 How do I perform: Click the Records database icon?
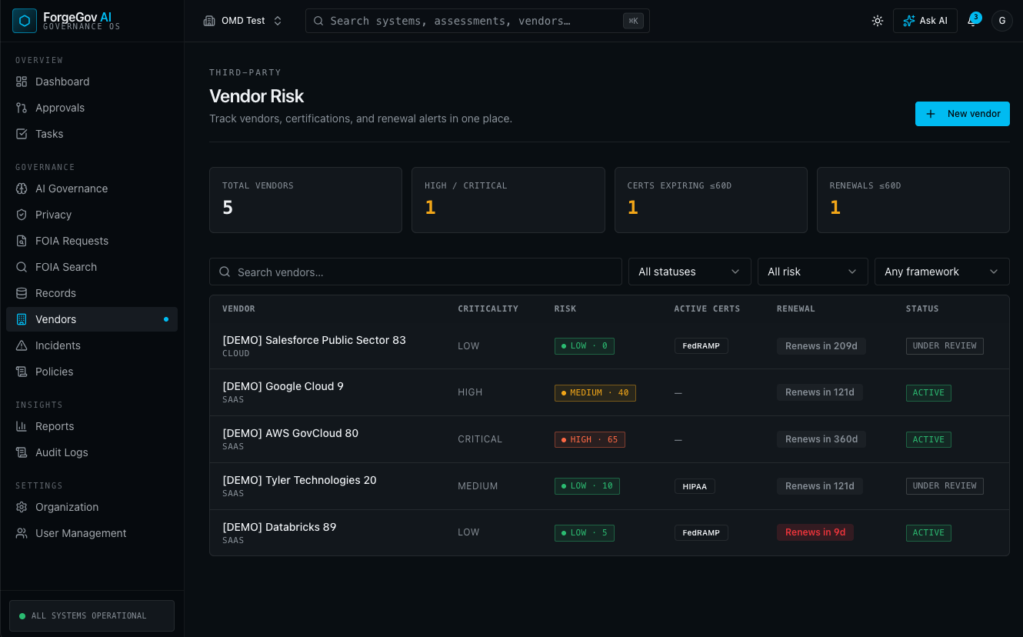point(22,293)
